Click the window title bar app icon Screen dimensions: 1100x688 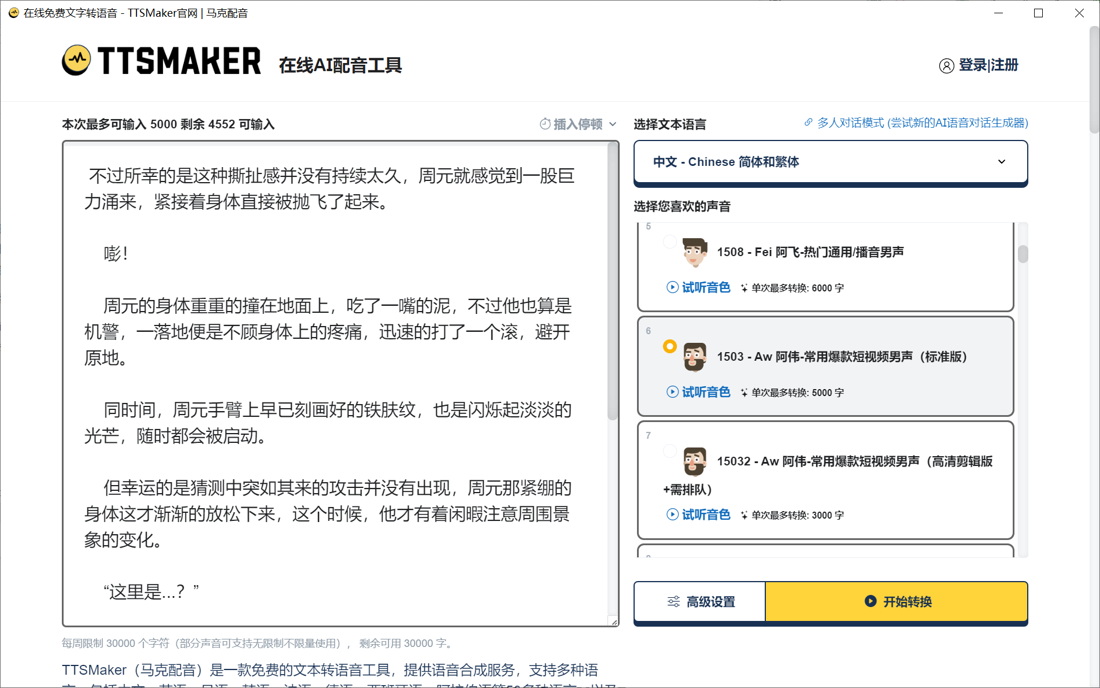tap(13, 13)
